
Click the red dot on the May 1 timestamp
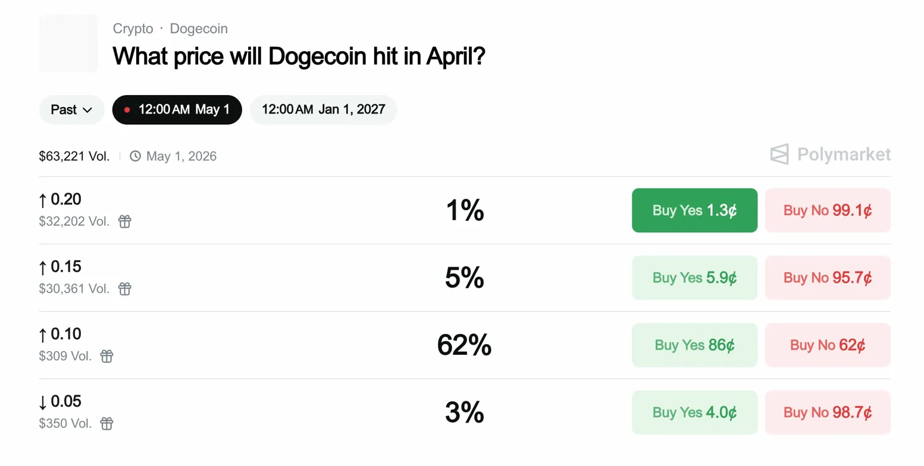[127, 109]
